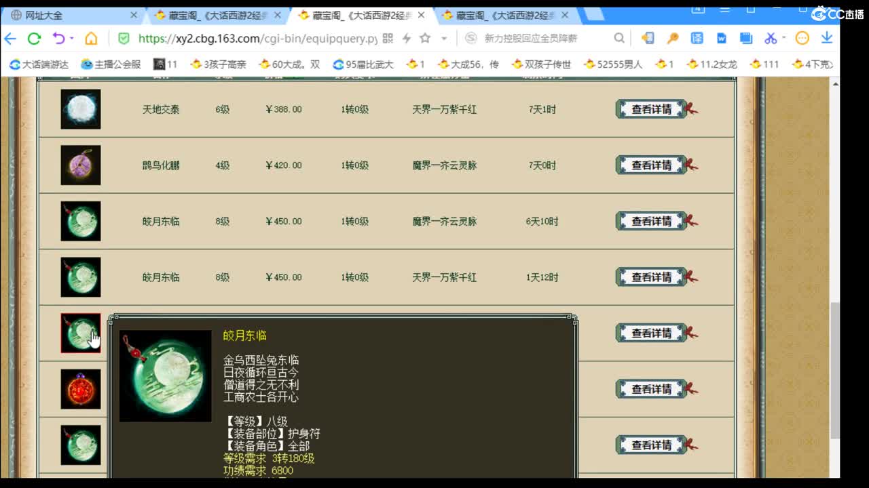Open the 双孩子传世 bookmark
This screenshot has height=488, width=869.
coord(541,64)
